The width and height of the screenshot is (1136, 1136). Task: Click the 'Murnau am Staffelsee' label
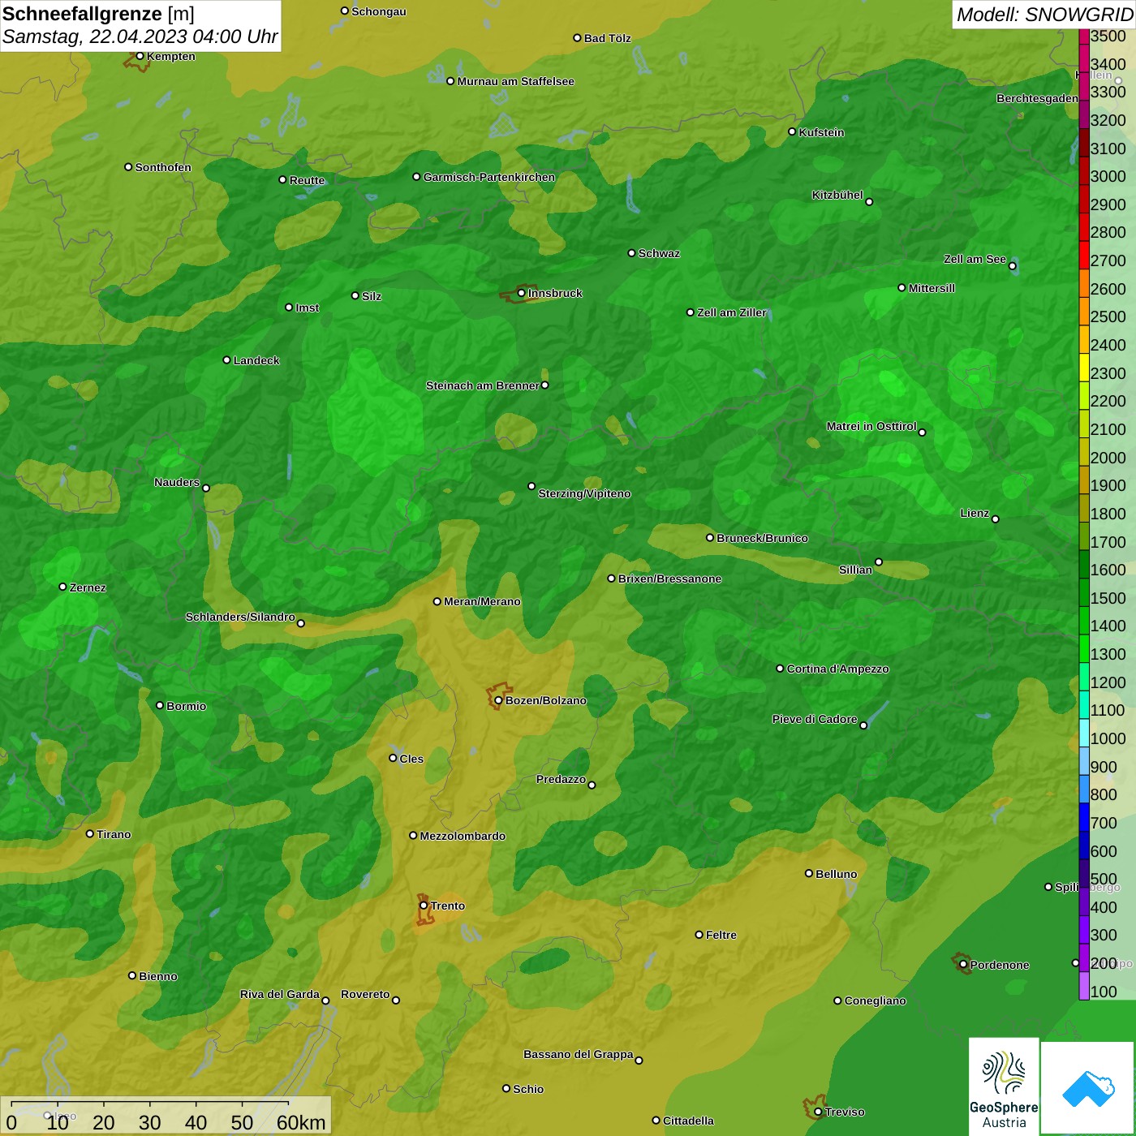pos(515,81)
